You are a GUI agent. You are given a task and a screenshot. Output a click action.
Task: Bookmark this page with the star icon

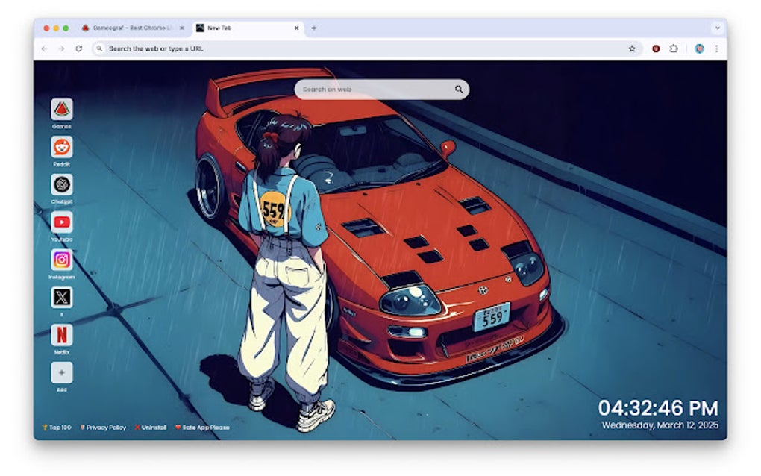coord(631,48)
